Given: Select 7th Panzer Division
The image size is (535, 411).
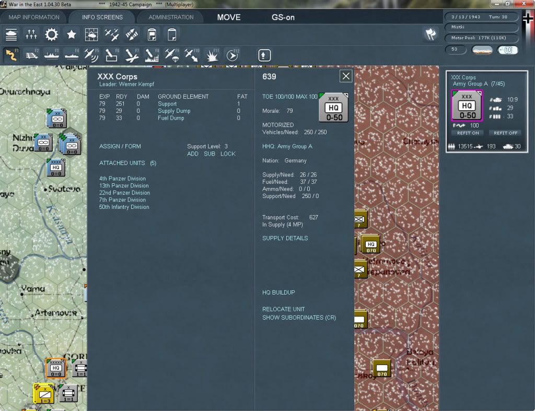Looking at the screenshot, I should point(122,200).
